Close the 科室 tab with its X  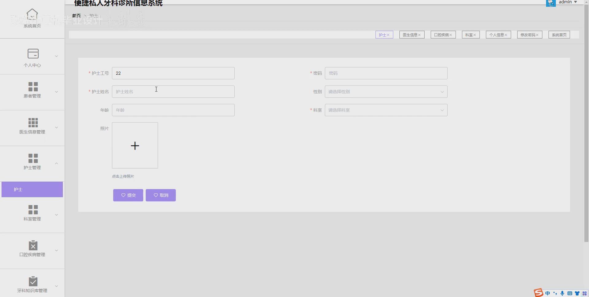[475, 35]
